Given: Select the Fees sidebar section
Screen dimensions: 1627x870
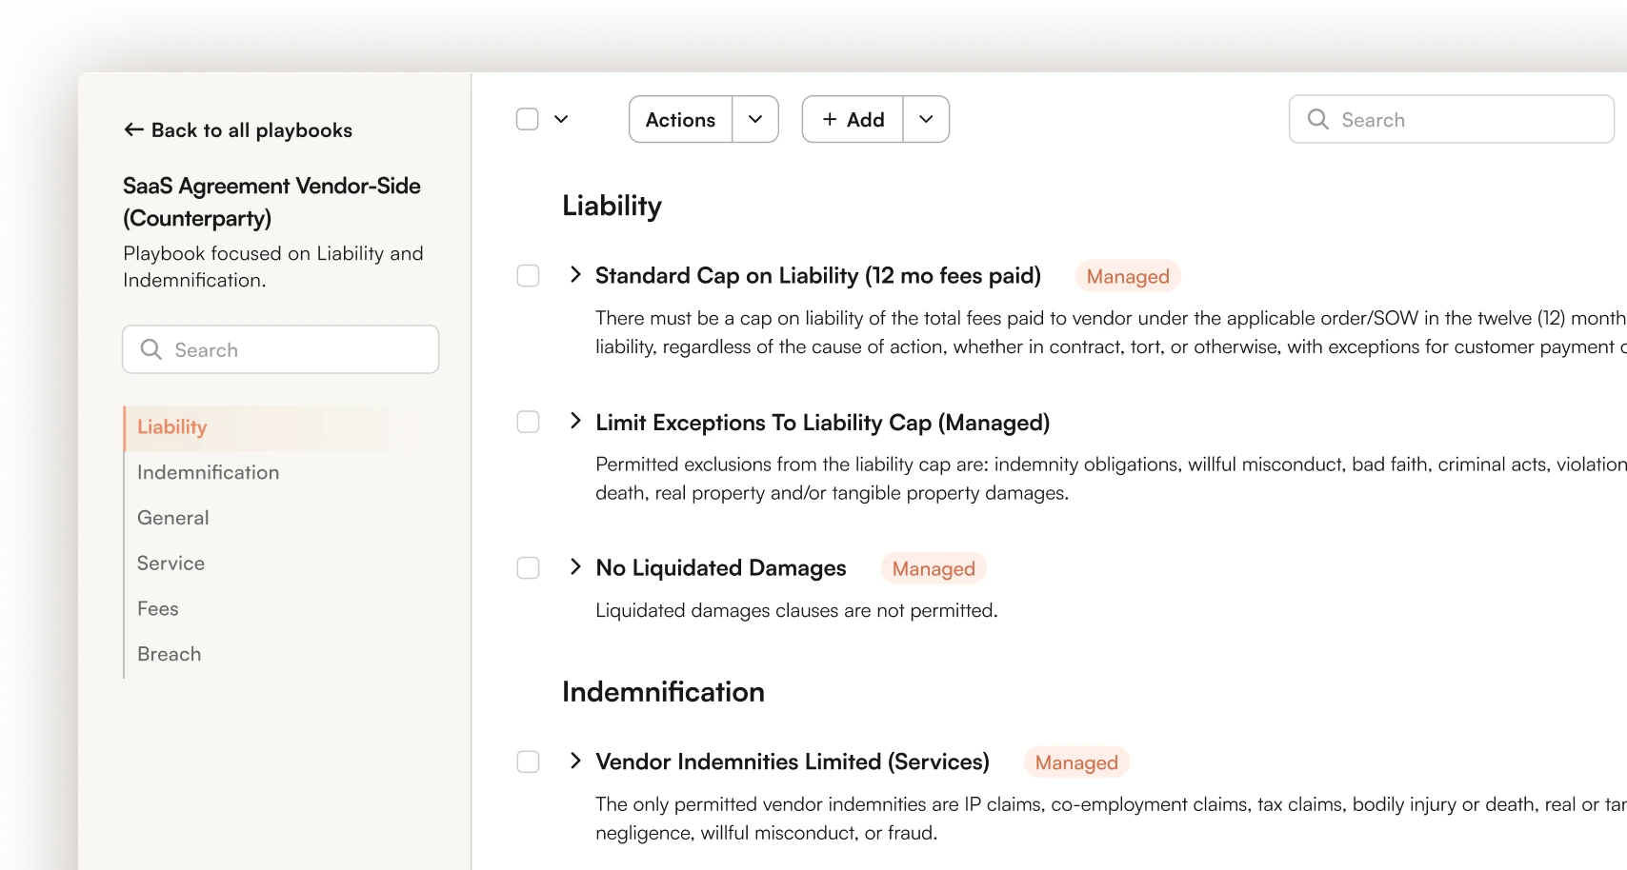Looking at the screenshot, I should [x=158, y=608].
